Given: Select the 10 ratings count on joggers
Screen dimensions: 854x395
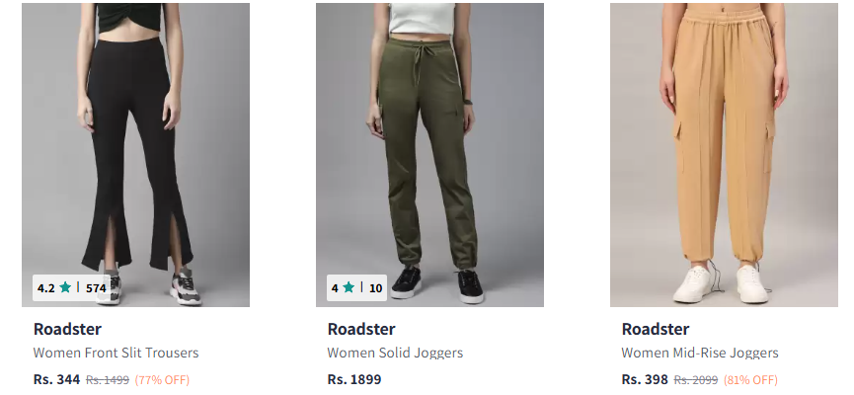Looking at the screenshot, I should click(x=376, y=288).
